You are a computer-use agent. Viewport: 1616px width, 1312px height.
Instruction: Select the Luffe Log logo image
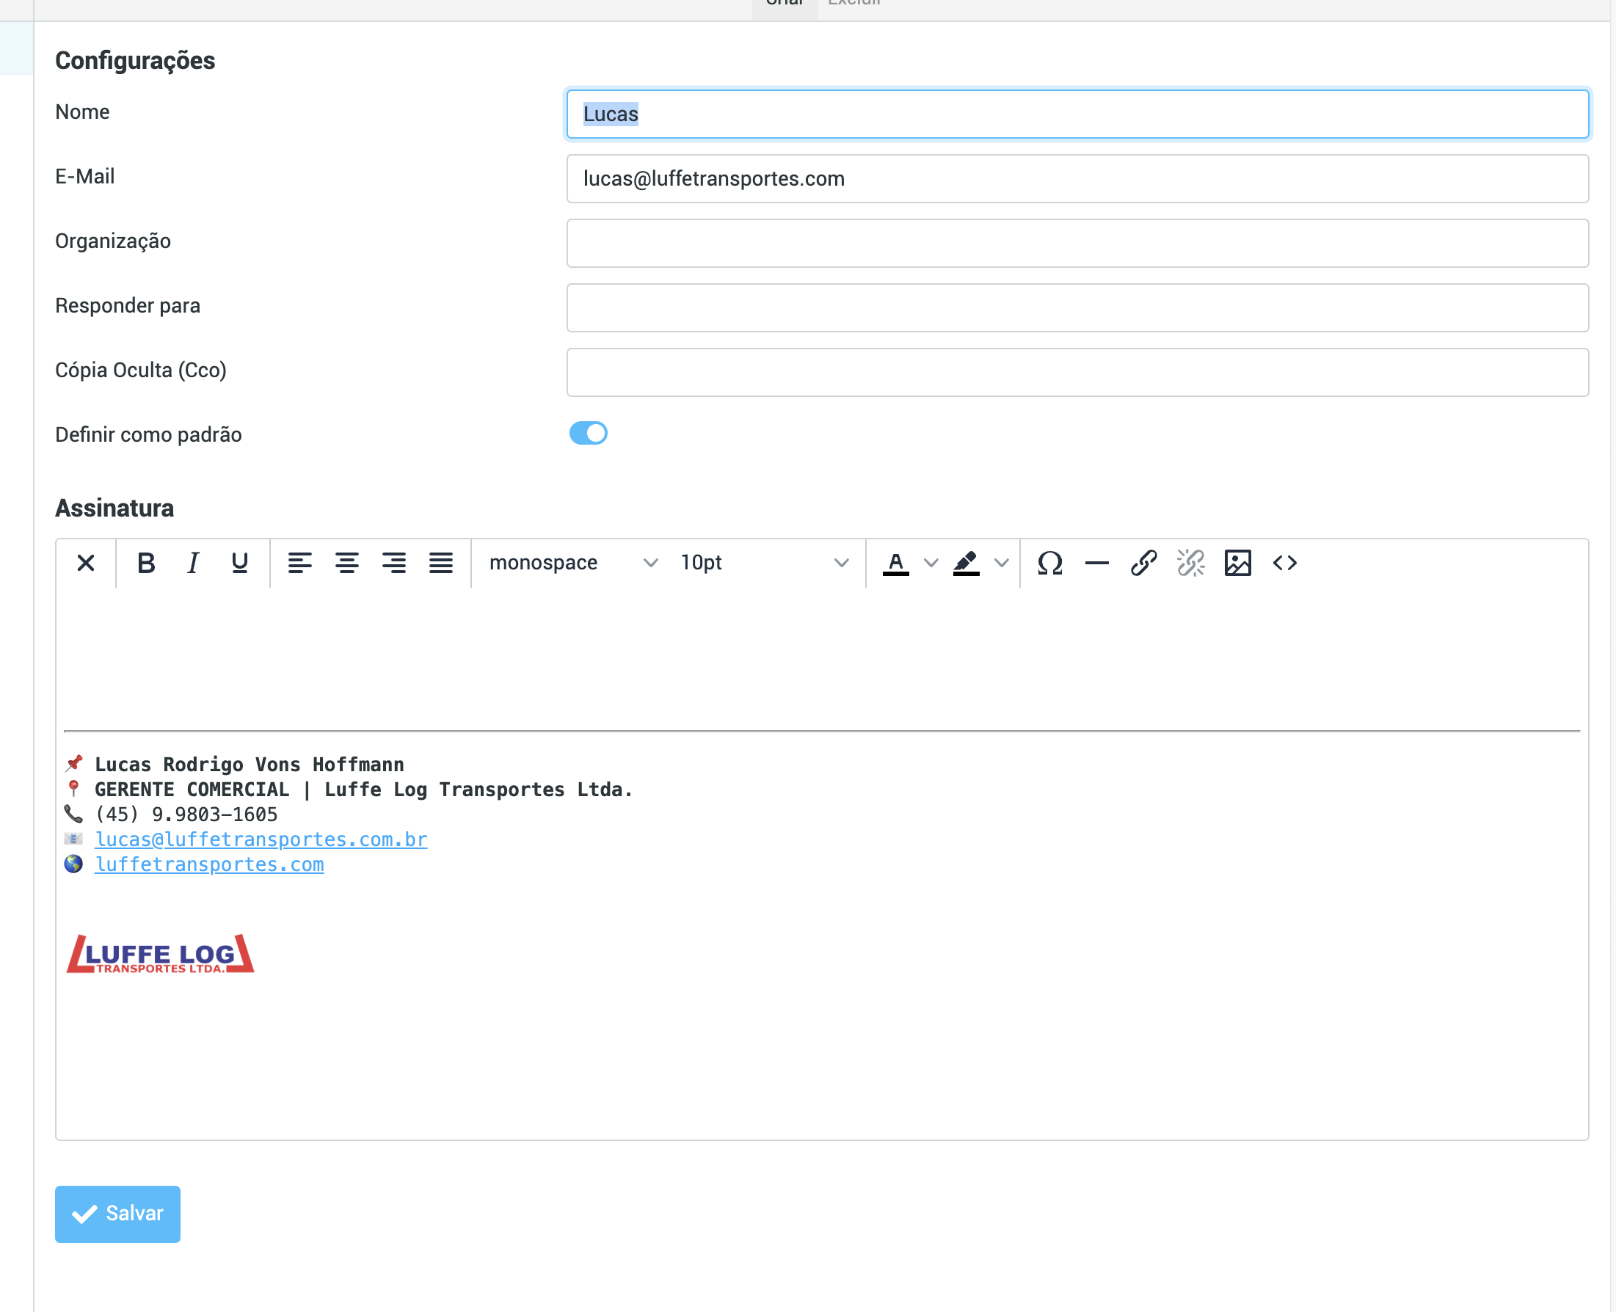tap(160, 954)
